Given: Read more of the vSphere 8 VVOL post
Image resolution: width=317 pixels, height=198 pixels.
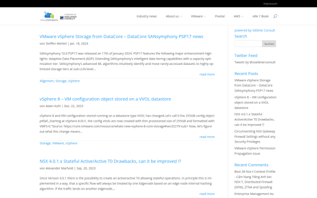Looking at the screenshot, I should point(207,137).
